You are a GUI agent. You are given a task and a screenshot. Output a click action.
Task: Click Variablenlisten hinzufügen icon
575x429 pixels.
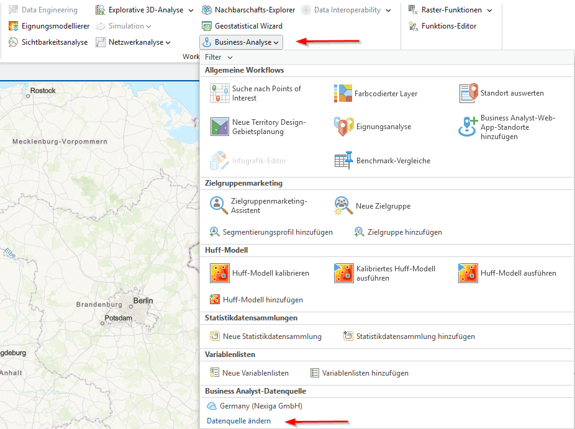pyautogui.click(x=315, y=373)
